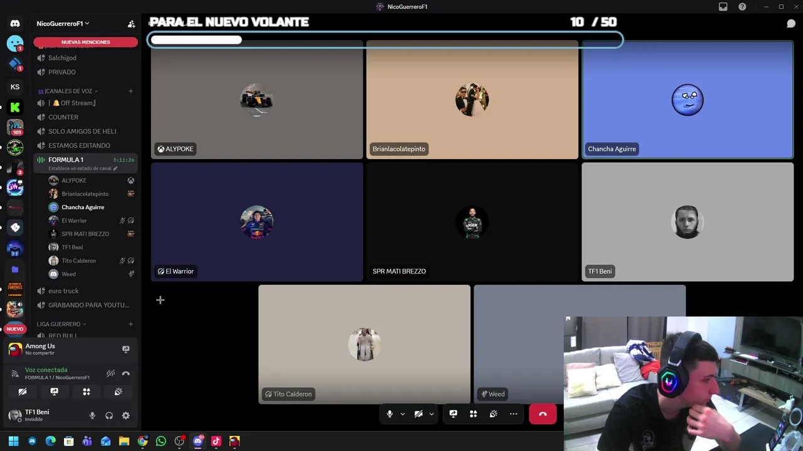The width and height of the screenshot is (803, 451).
Task: Open the KS server in sidebar
Action: pos(15,86)
